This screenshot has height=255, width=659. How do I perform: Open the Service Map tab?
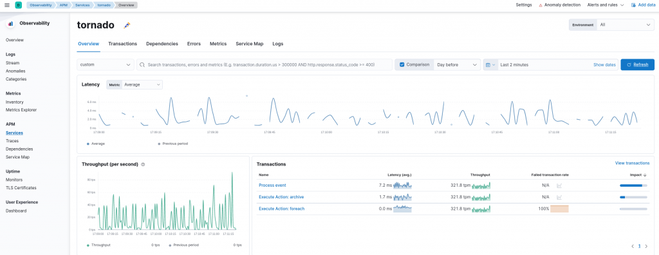250,44
